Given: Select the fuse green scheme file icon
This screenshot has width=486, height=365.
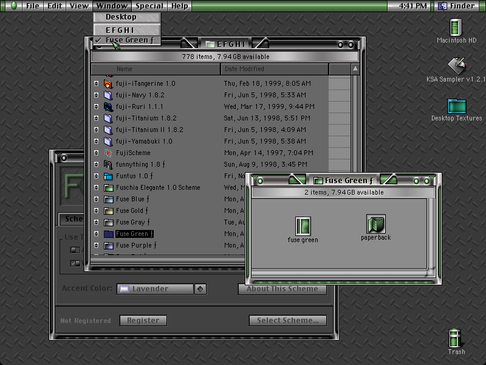Looking at the screenshot, I should click(x=303, y=226).
